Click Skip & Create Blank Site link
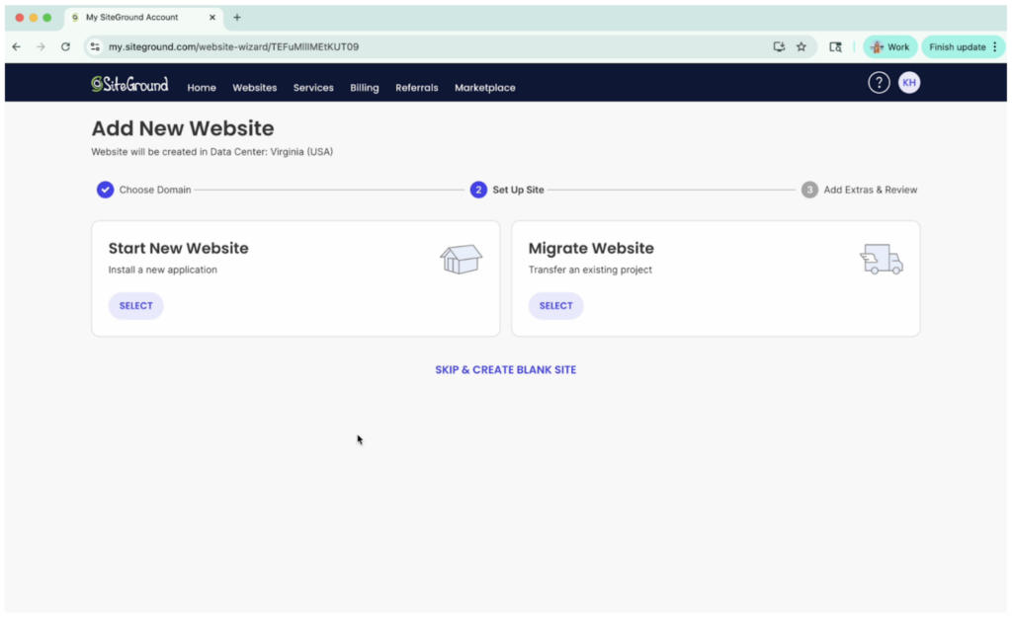The height and width of the screenshot is (619, 1012). point(505,370)
